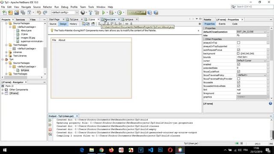Open Visual Studio Code from the taskbar
The width and height of the screenshot is (274, 154).
click(150, 150)
